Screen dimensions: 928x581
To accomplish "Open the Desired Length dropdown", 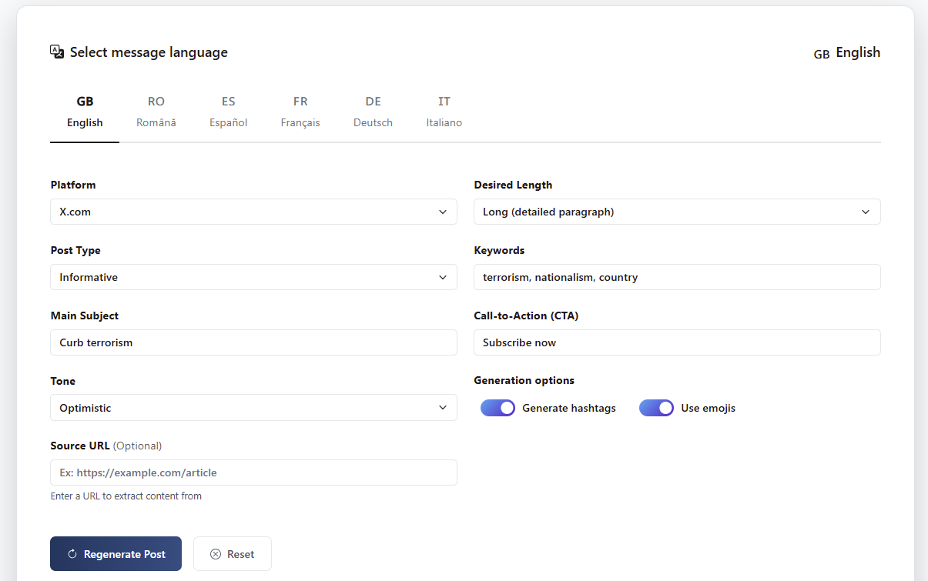I will (x=676, y=212).
